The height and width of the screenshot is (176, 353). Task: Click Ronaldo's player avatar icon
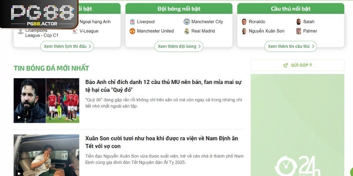[x=244, y=22]
